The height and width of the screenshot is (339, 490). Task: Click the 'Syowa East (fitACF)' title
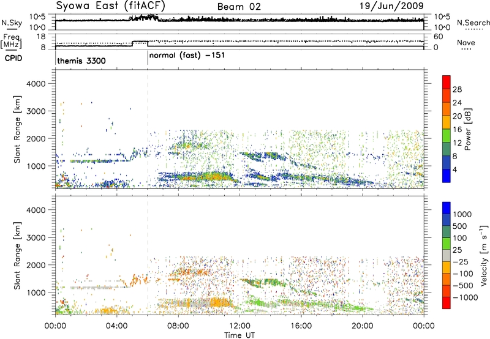pyautogui.click(x=111, y=6)
